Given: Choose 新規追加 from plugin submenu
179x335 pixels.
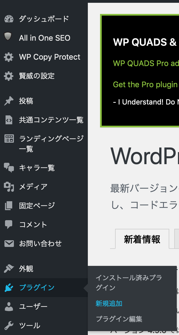Looking at the screenshot, I should click(109, 304).
